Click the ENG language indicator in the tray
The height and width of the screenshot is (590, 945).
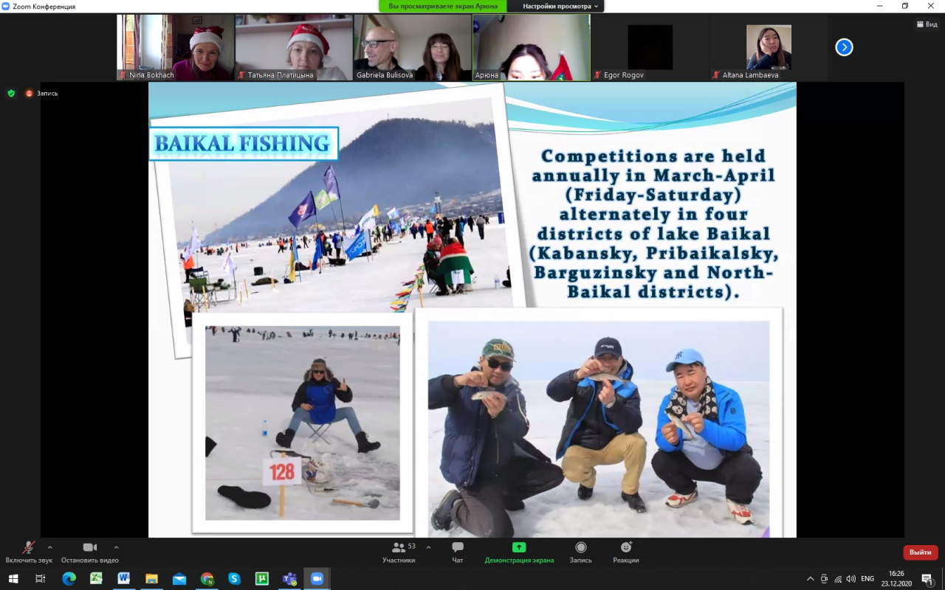(867, 579)
